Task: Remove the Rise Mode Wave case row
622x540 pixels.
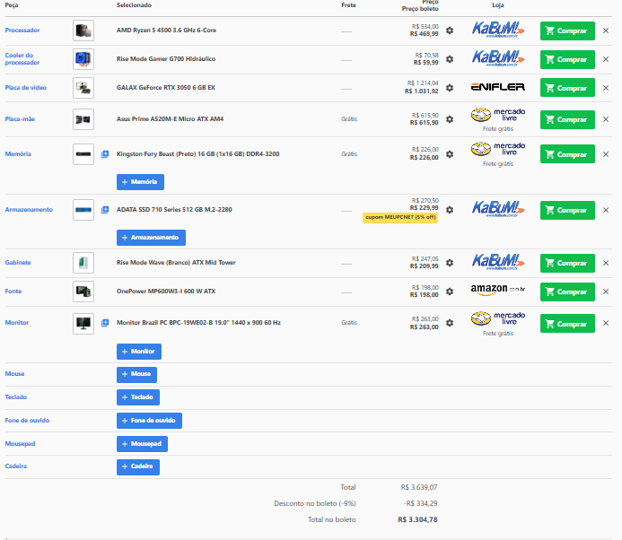Action: [606, 263]
